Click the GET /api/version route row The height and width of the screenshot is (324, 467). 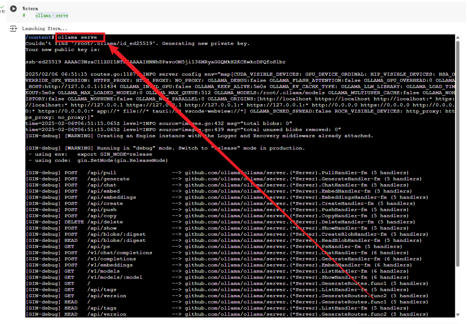pos(227,296)
